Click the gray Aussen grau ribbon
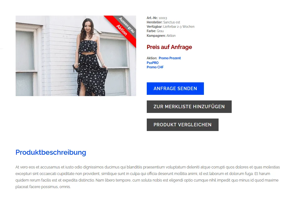306x209 pixels. click(127, 25)
